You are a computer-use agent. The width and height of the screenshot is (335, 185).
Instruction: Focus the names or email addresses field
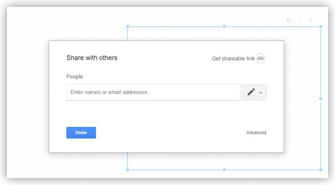pos(153,92)
